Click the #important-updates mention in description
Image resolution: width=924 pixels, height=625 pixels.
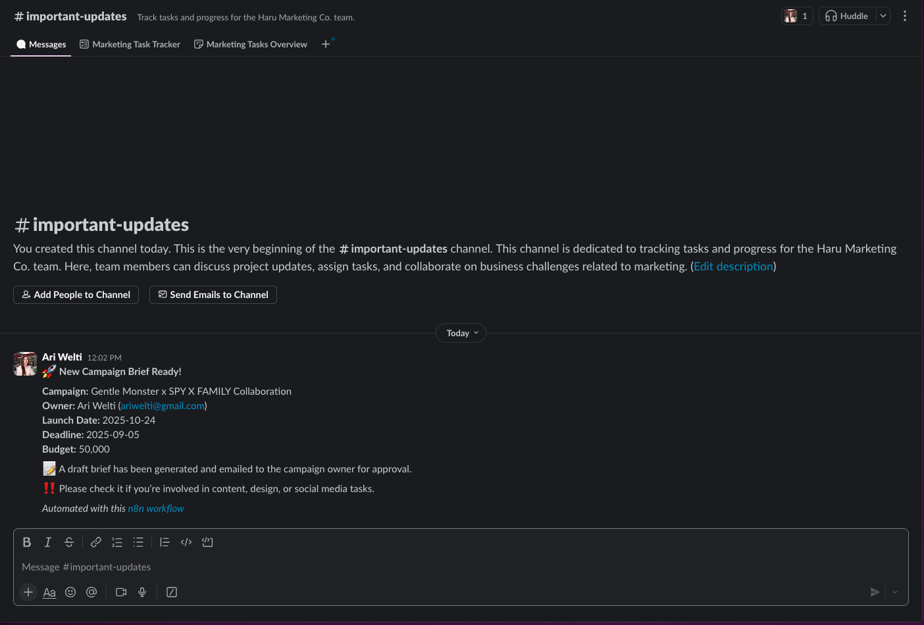click(x=393, y=249)
